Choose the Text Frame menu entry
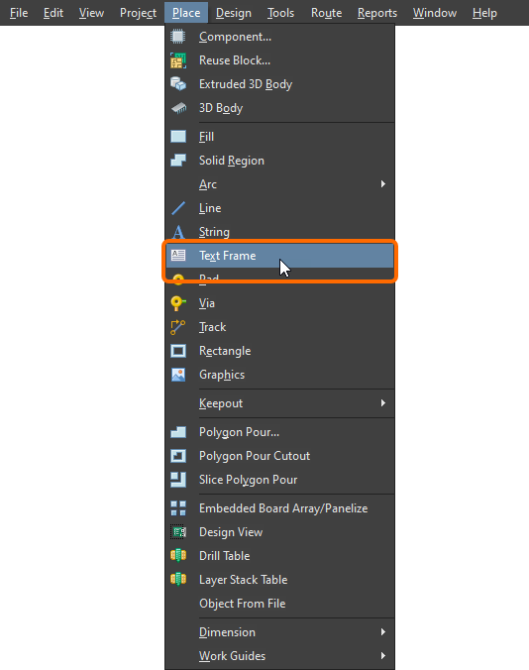The width and height of the screenshot is (529, 670). click(279, 256)
